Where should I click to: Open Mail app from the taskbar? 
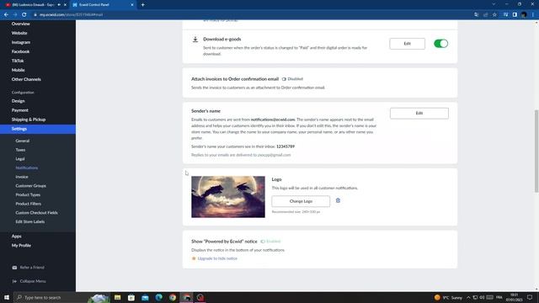(x=145, y=297)
